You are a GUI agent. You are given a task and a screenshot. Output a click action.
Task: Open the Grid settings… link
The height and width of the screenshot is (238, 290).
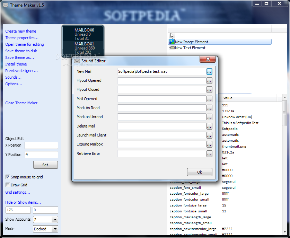coord(18,192)
